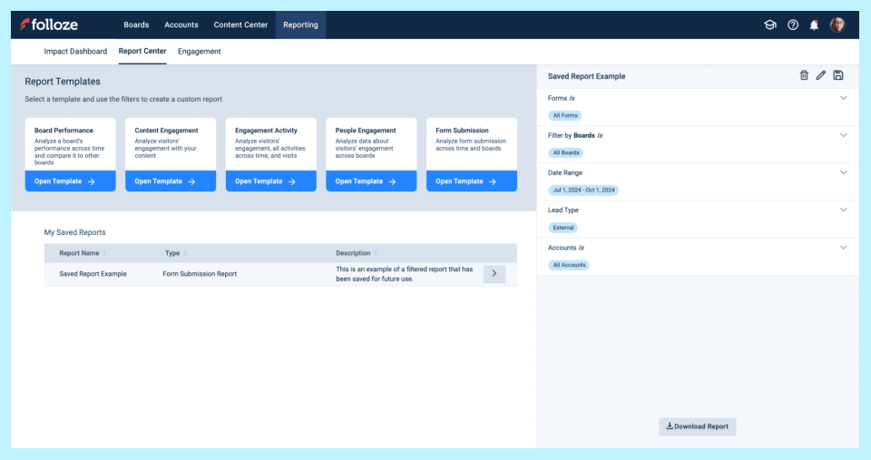The image size is (871, 460).
Task: Edit the saved report with pencil icon
Action: click(821, 75)
